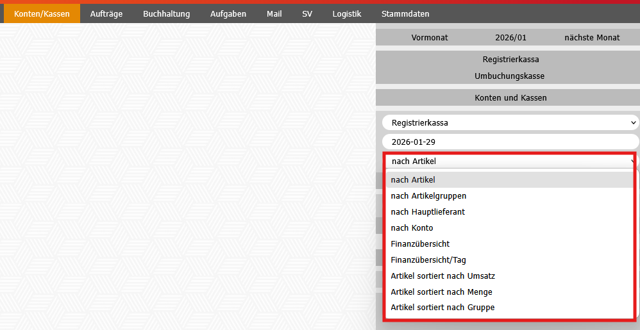Go to the Aufgaben tab
This screenshot has height=330, width=640.
[x=228, y=13]
